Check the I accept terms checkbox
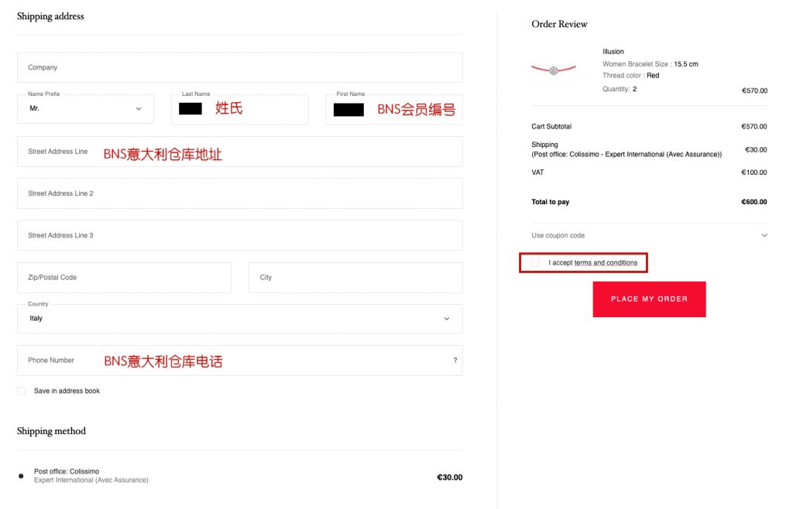The height and width of the screenshot is (509, 793). (x=536, y=262)
